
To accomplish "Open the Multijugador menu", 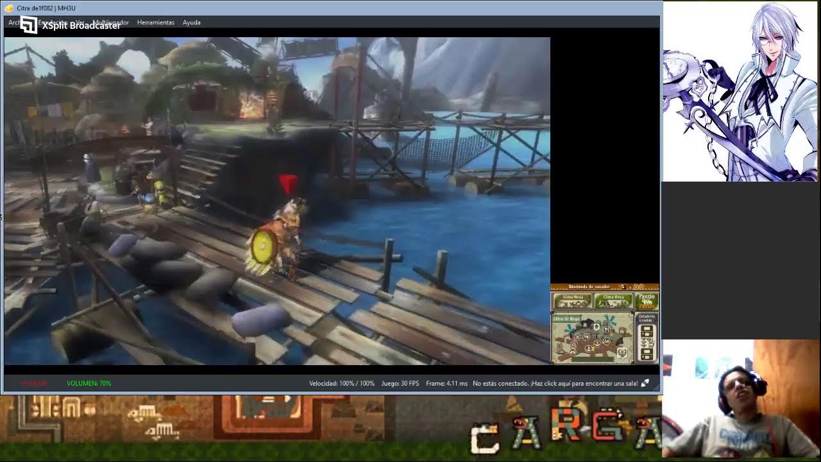I will pos(111,22).
